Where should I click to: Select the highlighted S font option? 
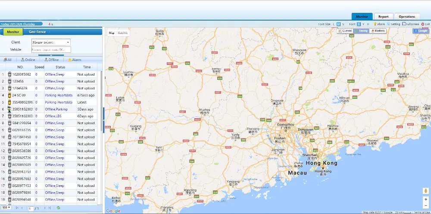point(359,24)
